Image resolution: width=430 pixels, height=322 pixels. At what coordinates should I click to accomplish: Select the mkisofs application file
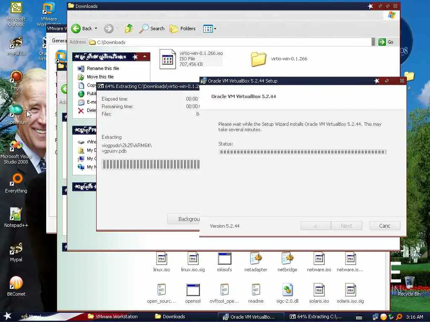(224, 262)
